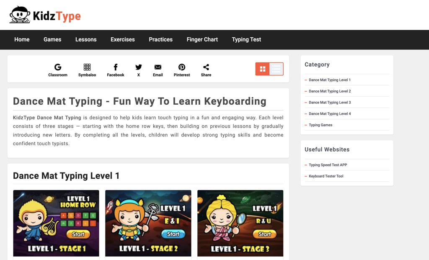Click the KidzType logo
Viewport: 429px width, 260px height.
pos(45,15)
